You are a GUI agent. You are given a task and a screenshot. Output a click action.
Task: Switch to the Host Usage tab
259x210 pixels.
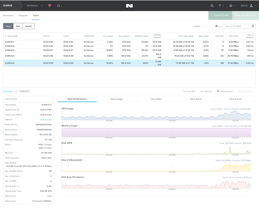pyautogui.click(x=116, y=99)
